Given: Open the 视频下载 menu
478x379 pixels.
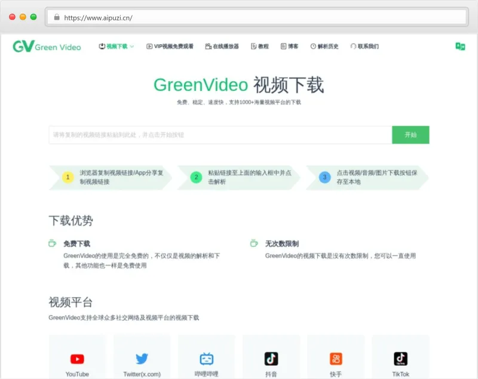Looking at the screenshot, I should (117, 47).
